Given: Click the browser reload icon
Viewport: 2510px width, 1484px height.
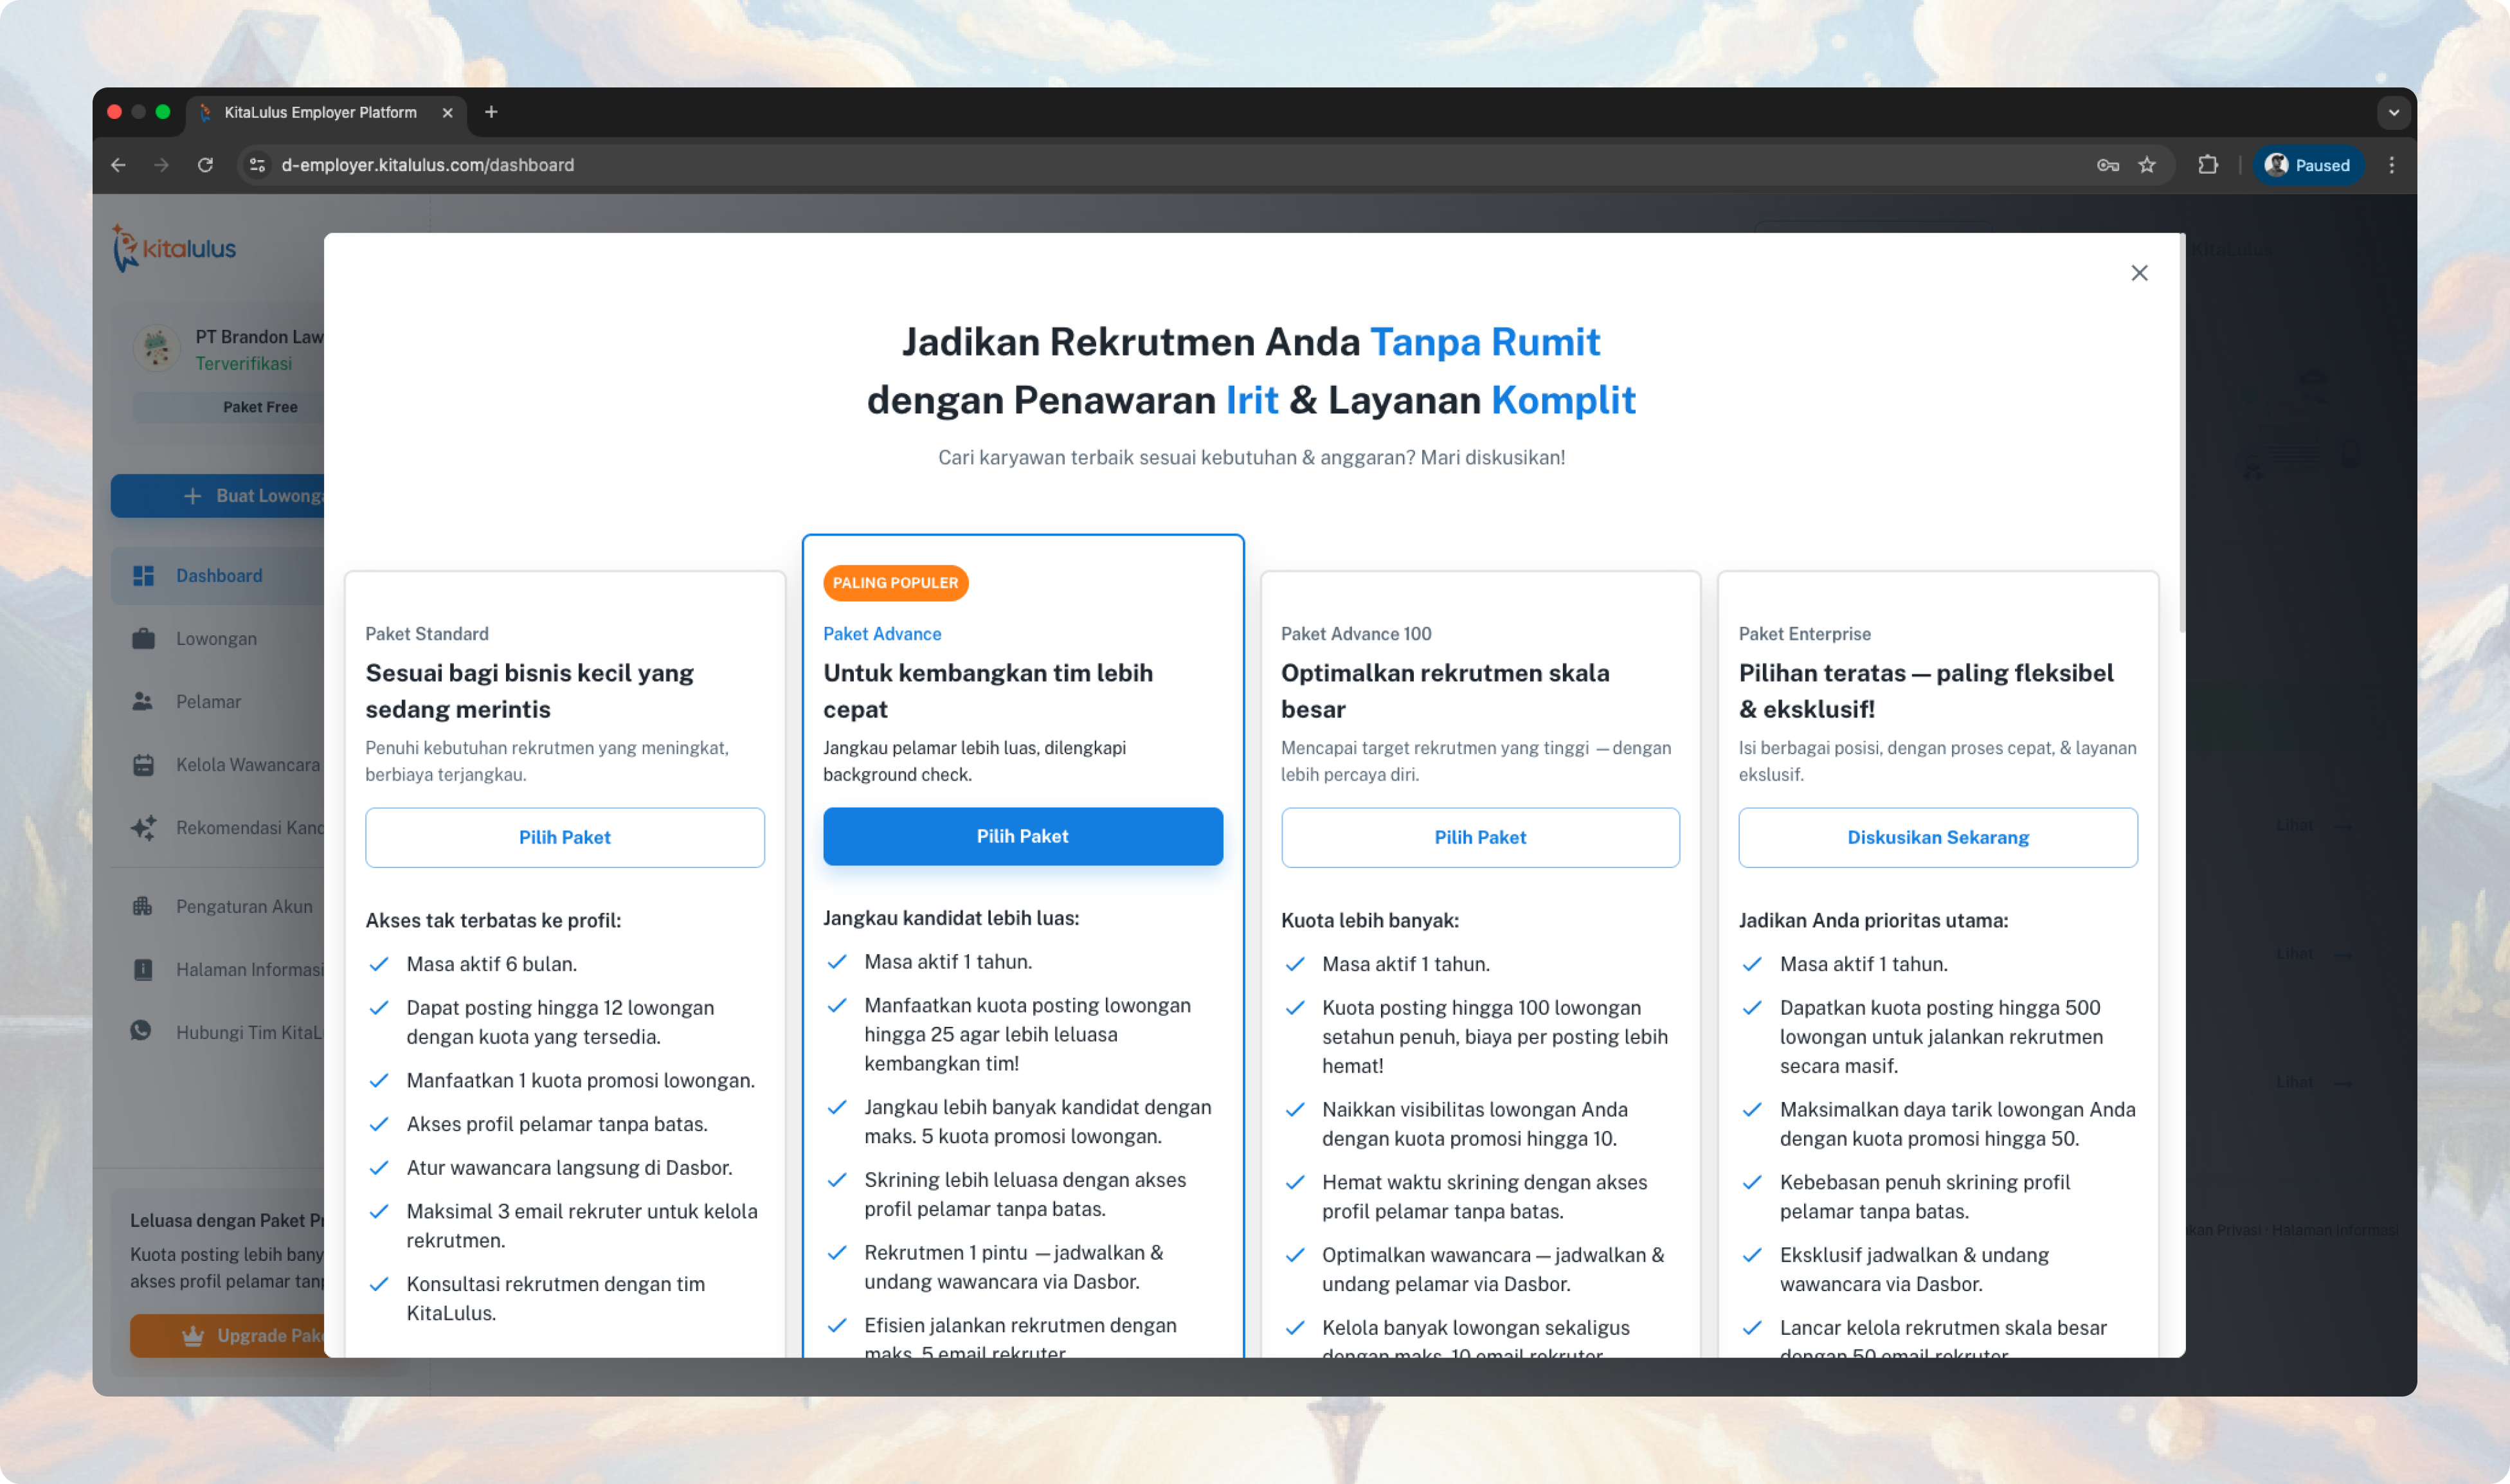Looking at the screenshot, I should click(x=205, y=165).
